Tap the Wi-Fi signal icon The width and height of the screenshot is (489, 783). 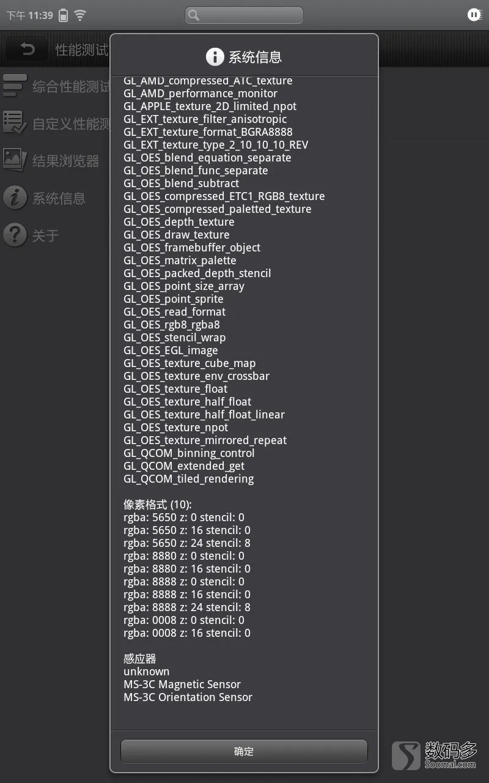[x=79, y=15]
